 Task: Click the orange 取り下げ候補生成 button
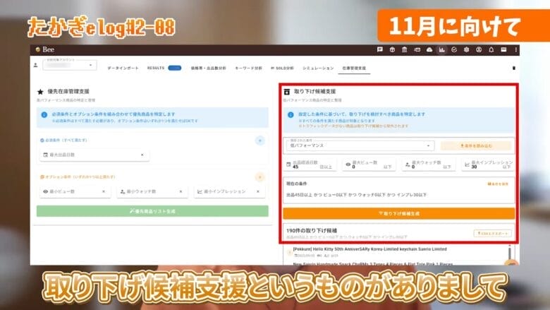pyautogui.click(x=399, y=213)
